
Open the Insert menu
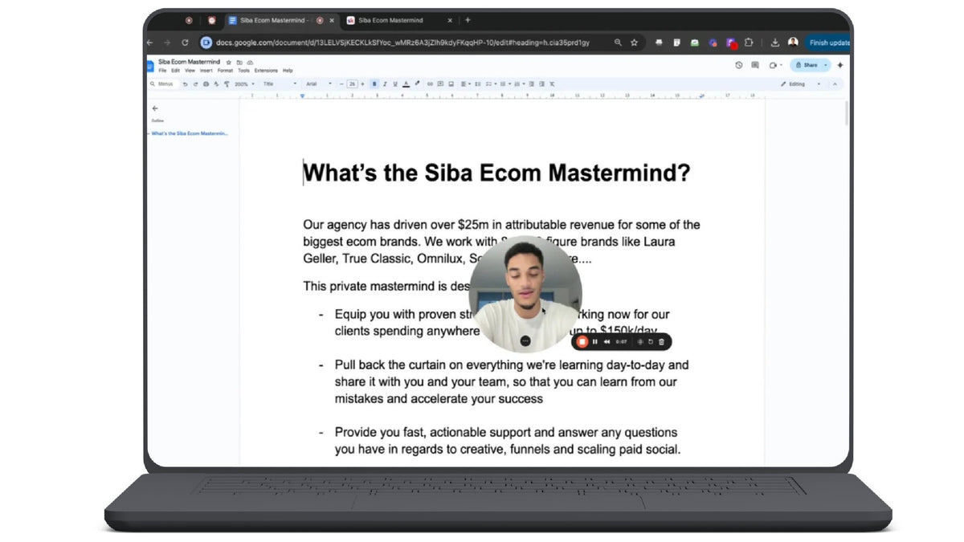click(x=206, y=71)
